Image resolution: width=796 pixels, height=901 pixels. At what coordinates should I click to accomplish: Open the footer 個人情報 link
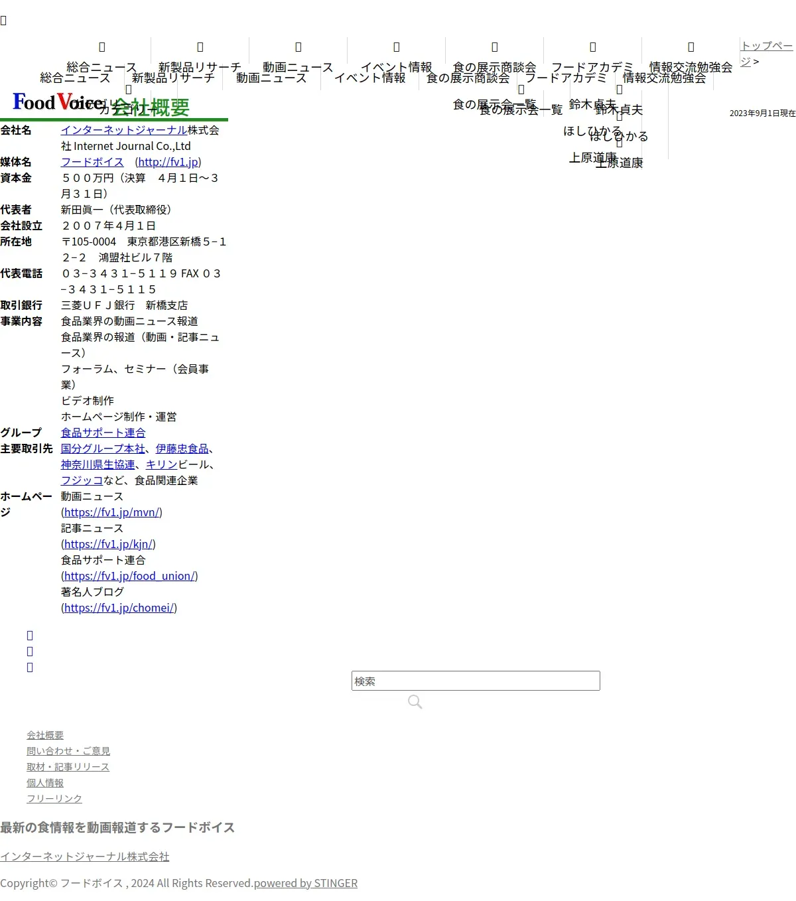point(45,783)
